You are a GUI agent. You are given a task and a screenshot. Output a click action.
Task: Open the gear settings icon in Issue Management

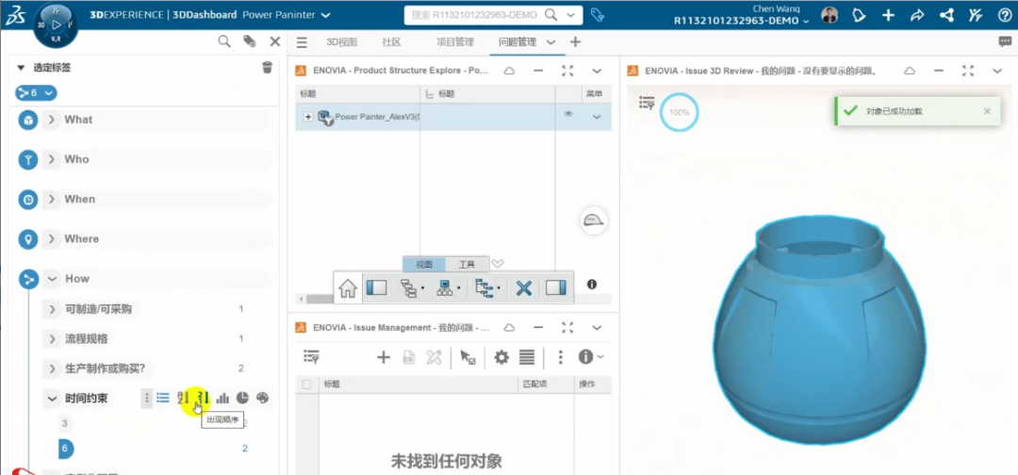click(x=501, y=357)
